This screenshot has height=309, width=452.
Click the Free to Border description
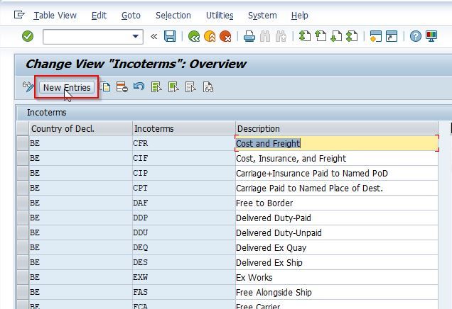337,203
